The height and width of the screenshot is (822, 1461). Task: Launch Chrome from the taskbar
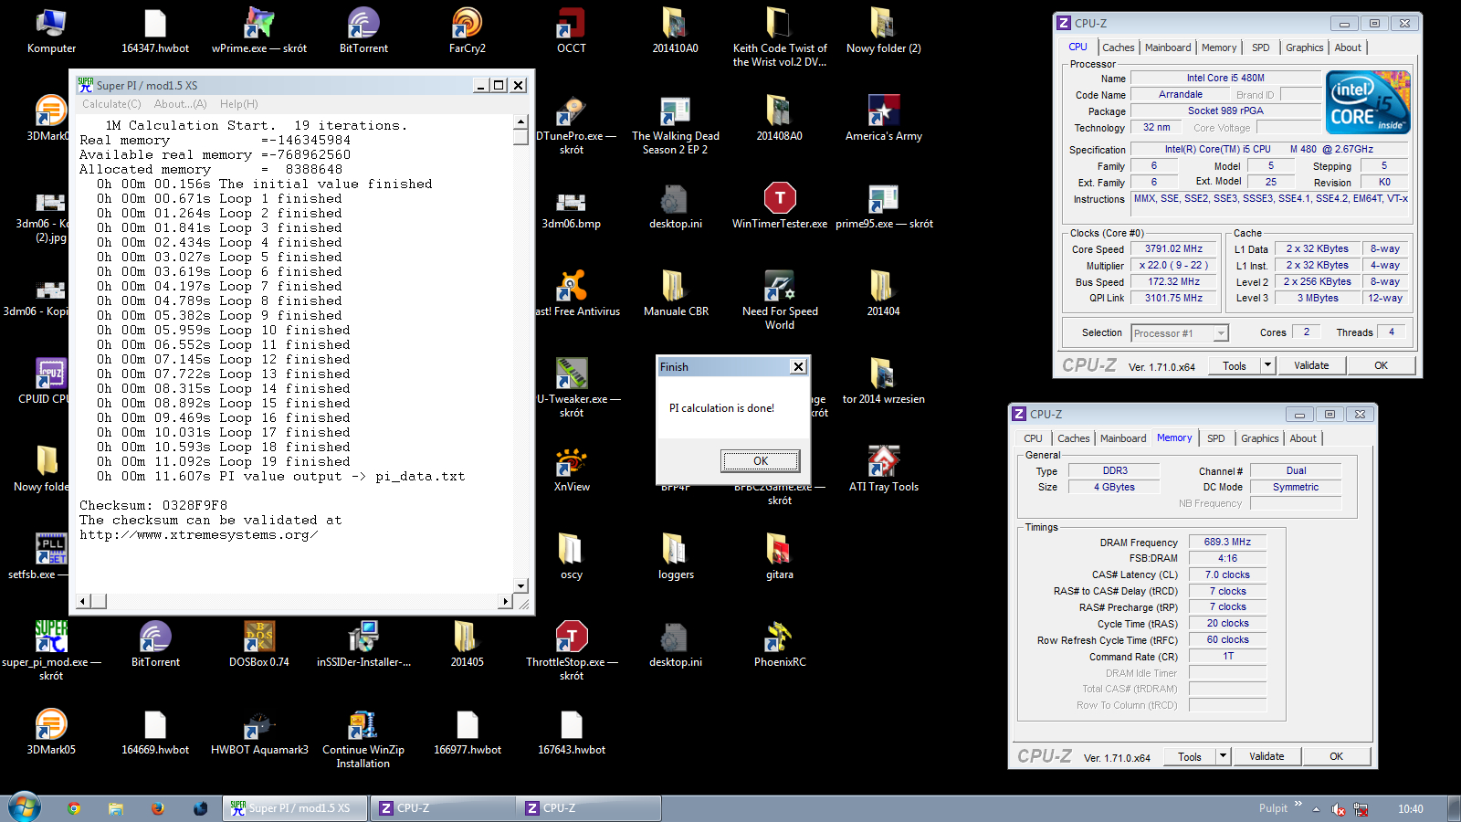[74, 808]
